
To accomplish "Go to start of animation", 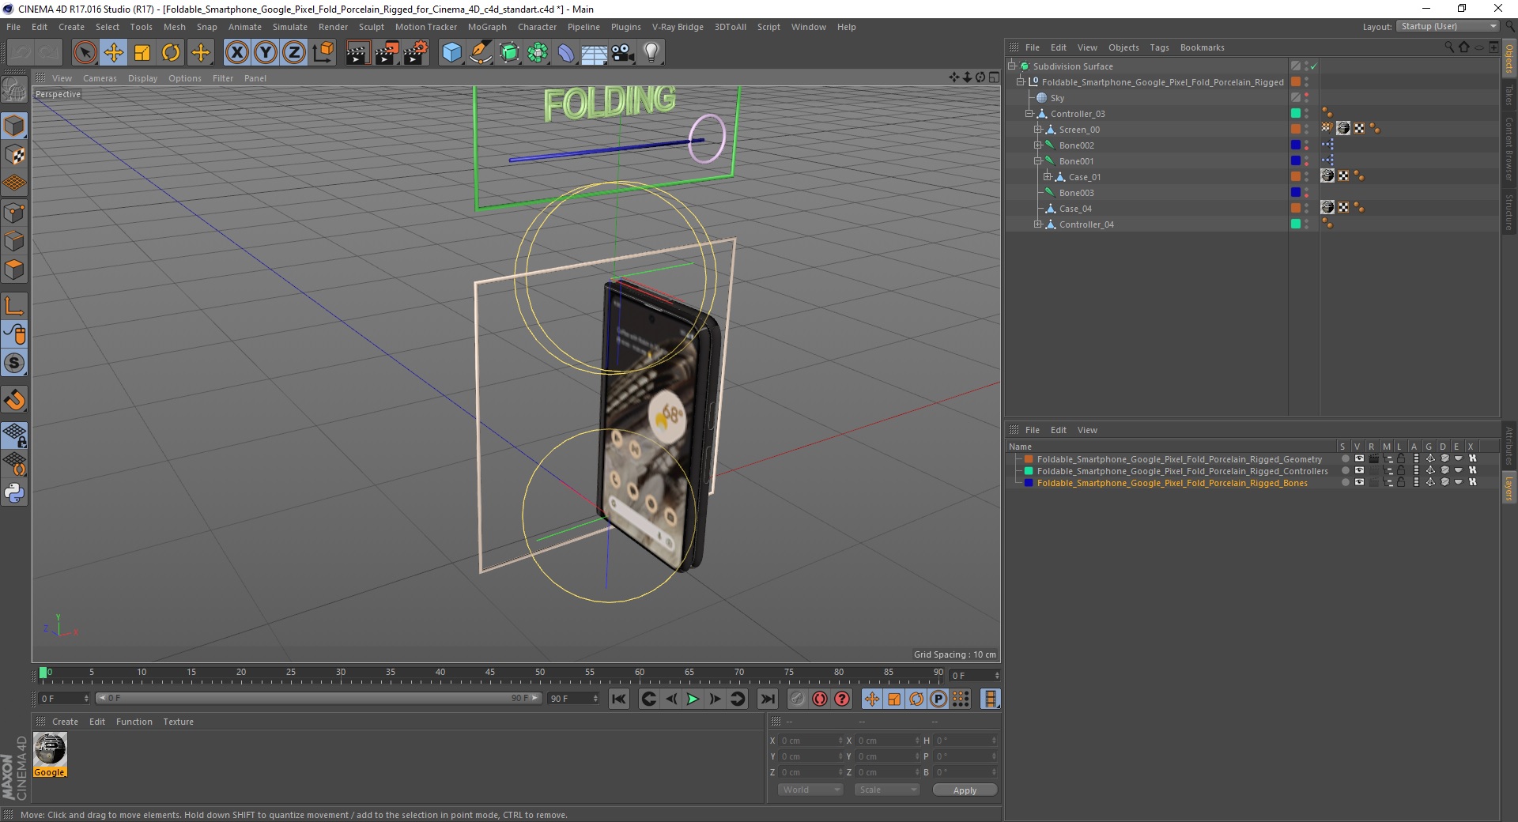I will click(619, 699).
